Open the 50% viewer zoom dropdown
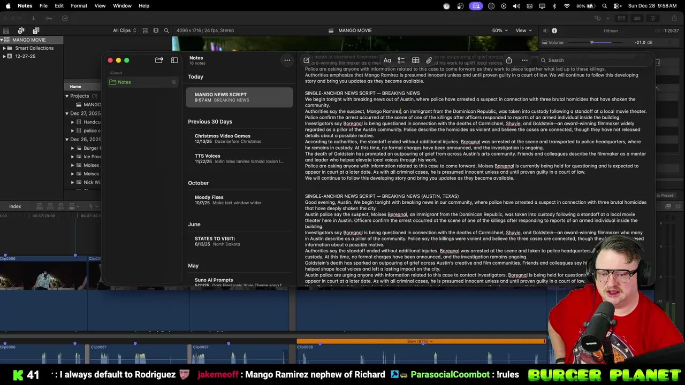This screenshot has width=685, height=385. point(500,30)
